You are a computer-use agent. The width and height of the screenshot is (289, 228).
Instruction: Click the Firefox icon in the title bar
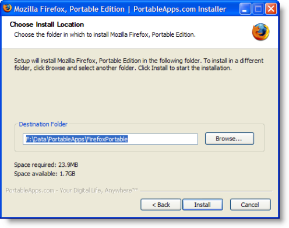tap(8, 8)
